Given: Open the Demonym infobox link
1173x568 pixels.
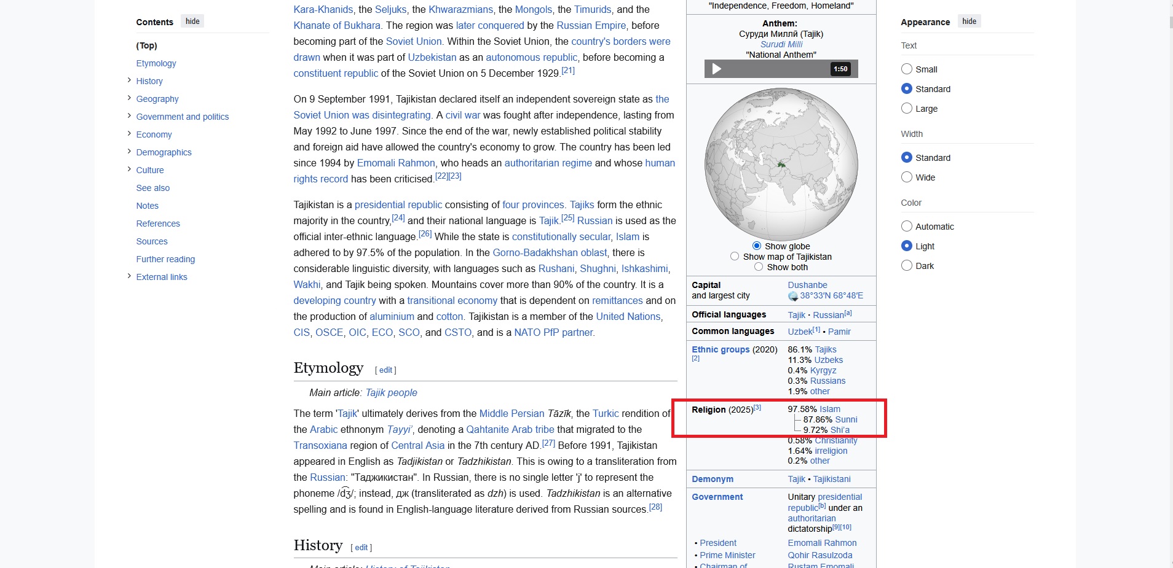Looking at the screenshot, I should pos(713,479).
